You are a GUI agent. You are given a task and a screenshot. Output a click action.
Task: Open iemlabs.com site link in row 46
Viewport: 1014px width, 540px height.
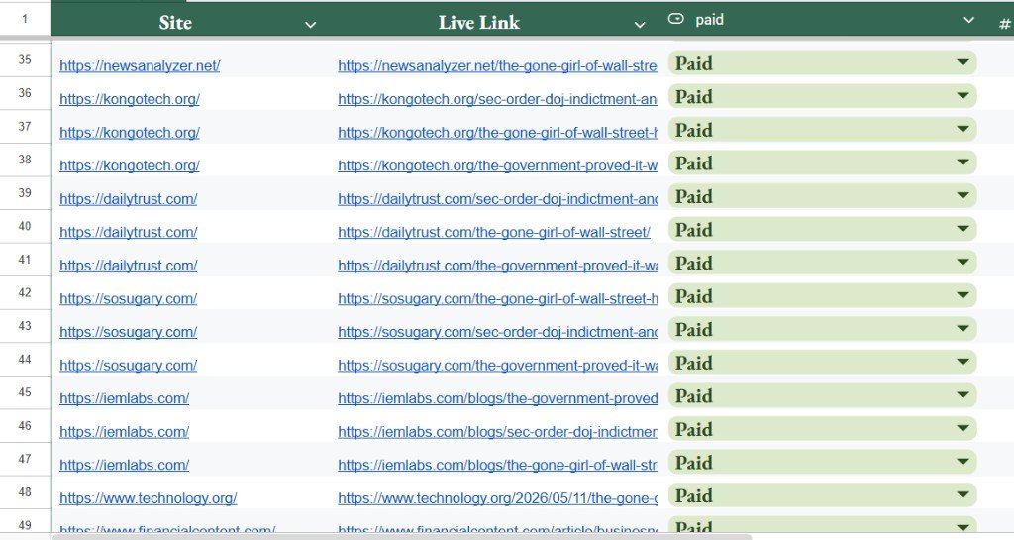tap(124, 431)
